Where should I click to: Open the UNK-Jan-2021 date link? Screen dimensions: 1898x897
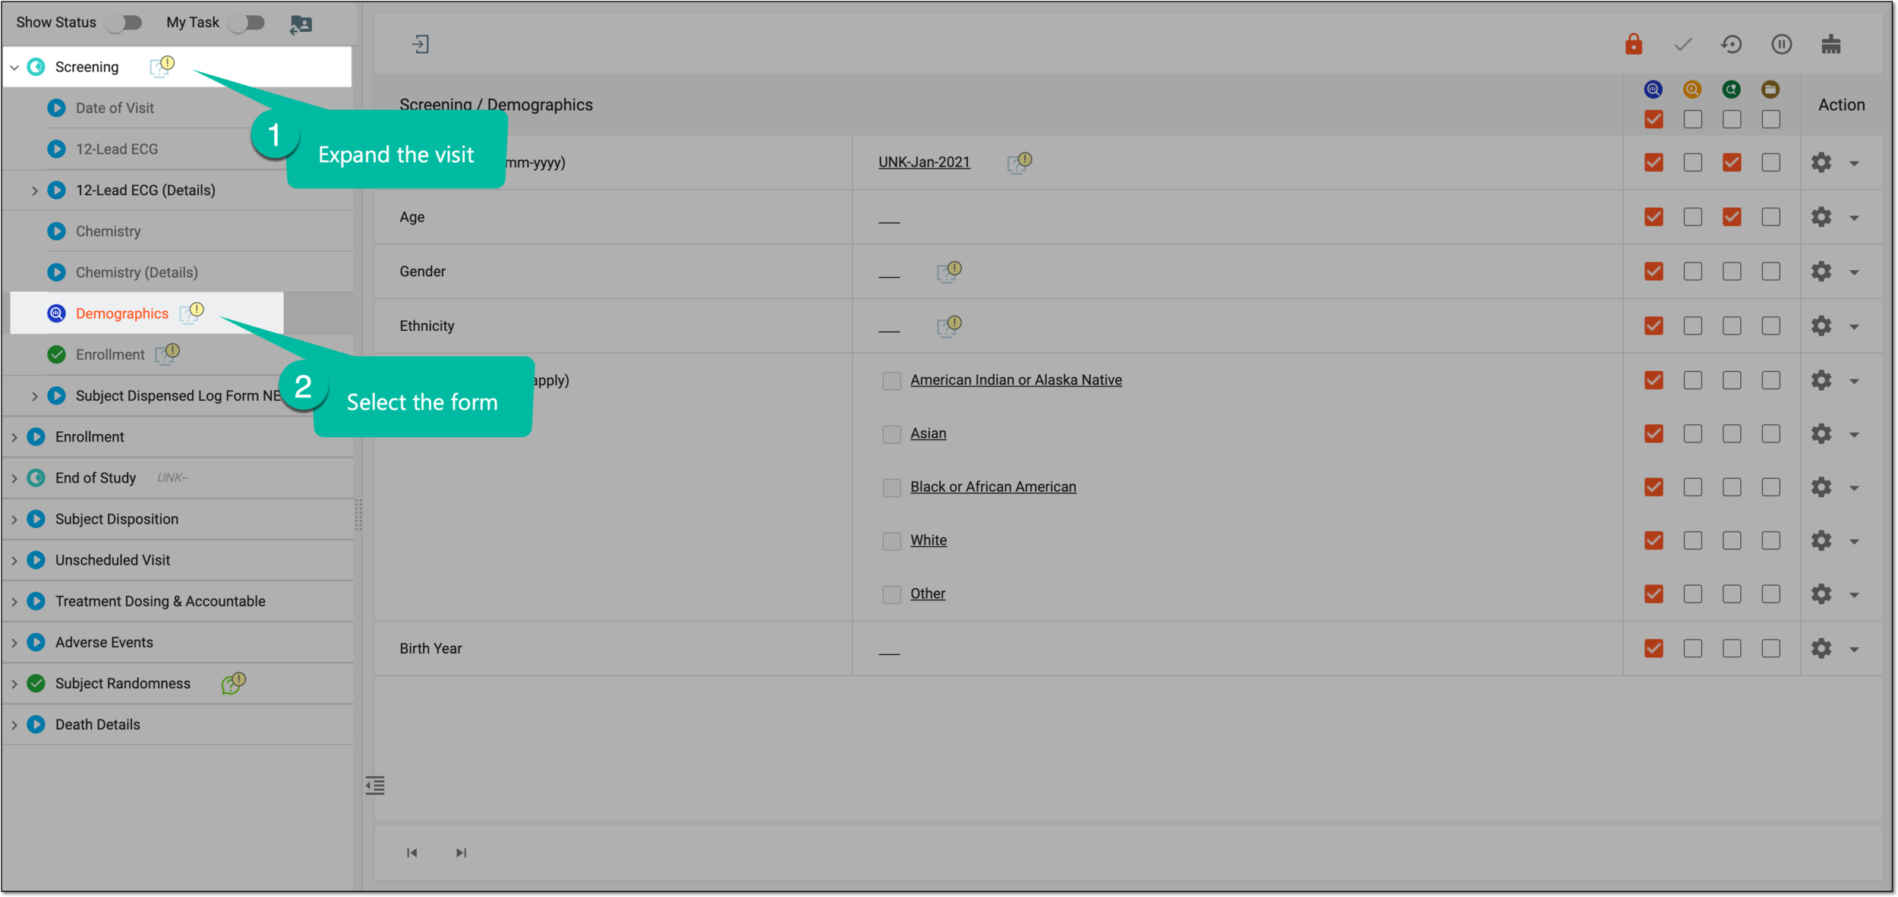pyautogui.click(x=924, y=162)
